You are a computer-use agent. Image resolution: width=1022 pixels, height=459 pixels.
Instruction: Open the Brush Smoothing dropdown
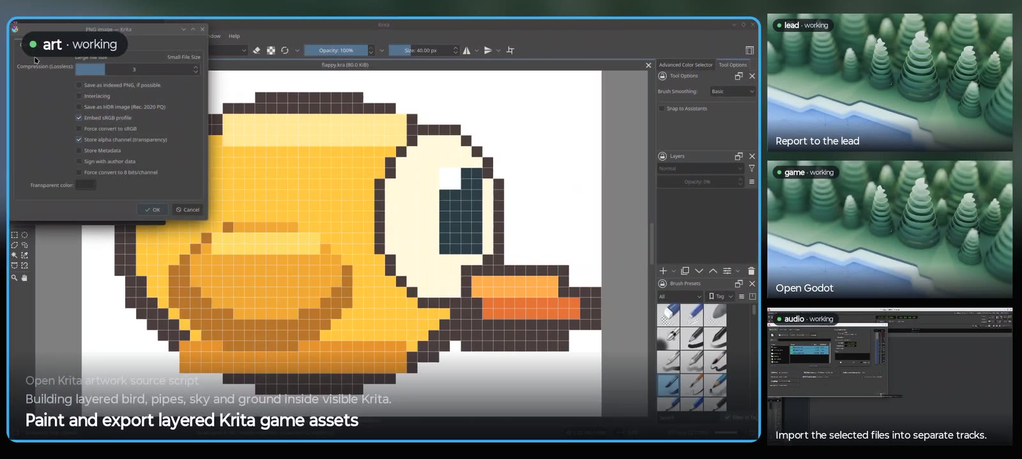tap(732, 91)
